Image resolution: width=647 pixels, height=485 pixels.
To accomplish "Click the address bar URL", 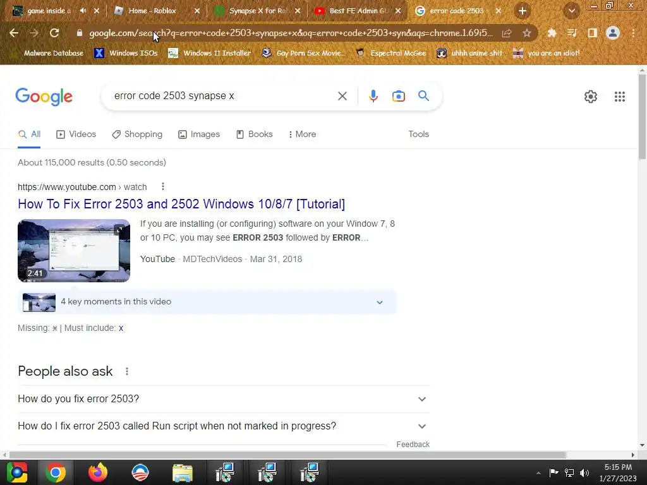I will click(x=291, y=33).
